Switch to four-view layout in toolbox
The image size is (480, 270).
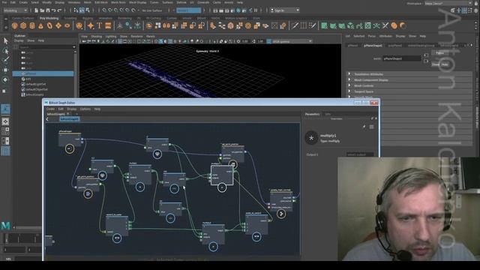pos(5,131)
